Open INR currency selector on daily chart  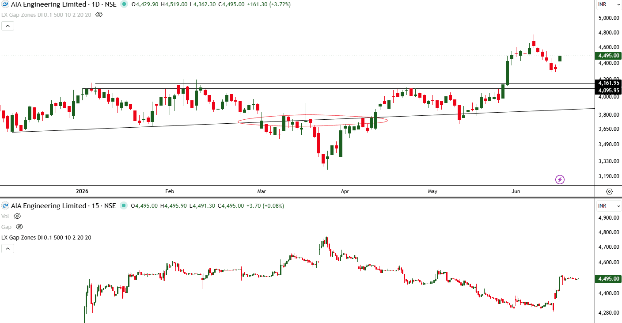pyautogui.click(x=602, y=4)
